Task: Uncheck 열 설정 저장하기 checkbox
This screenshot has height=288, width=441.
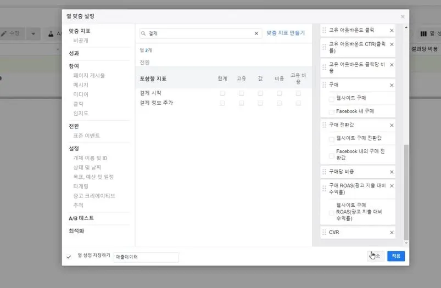Action: (69, 257)
